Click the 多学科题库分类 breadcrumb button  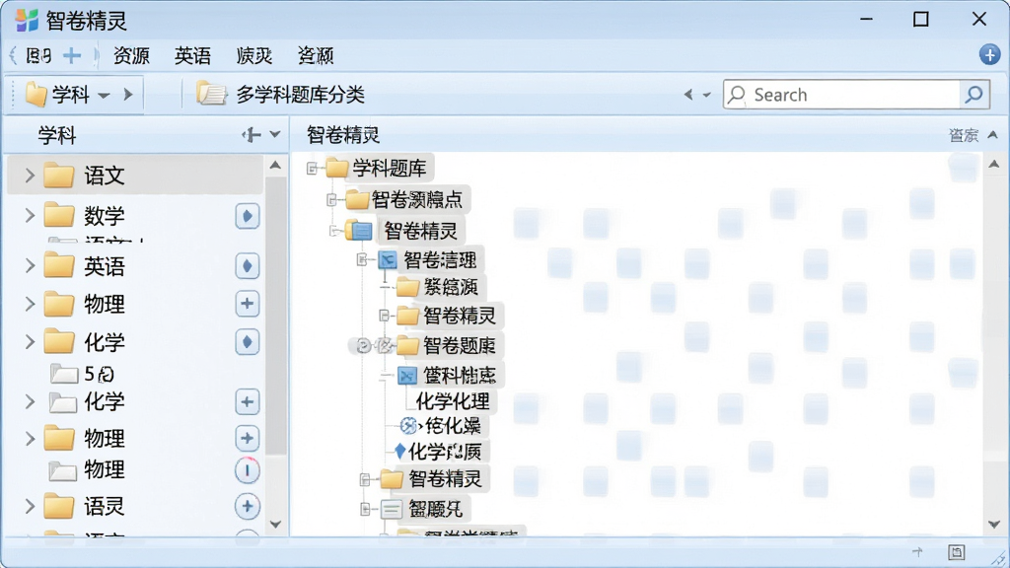[x=281, y=95]
